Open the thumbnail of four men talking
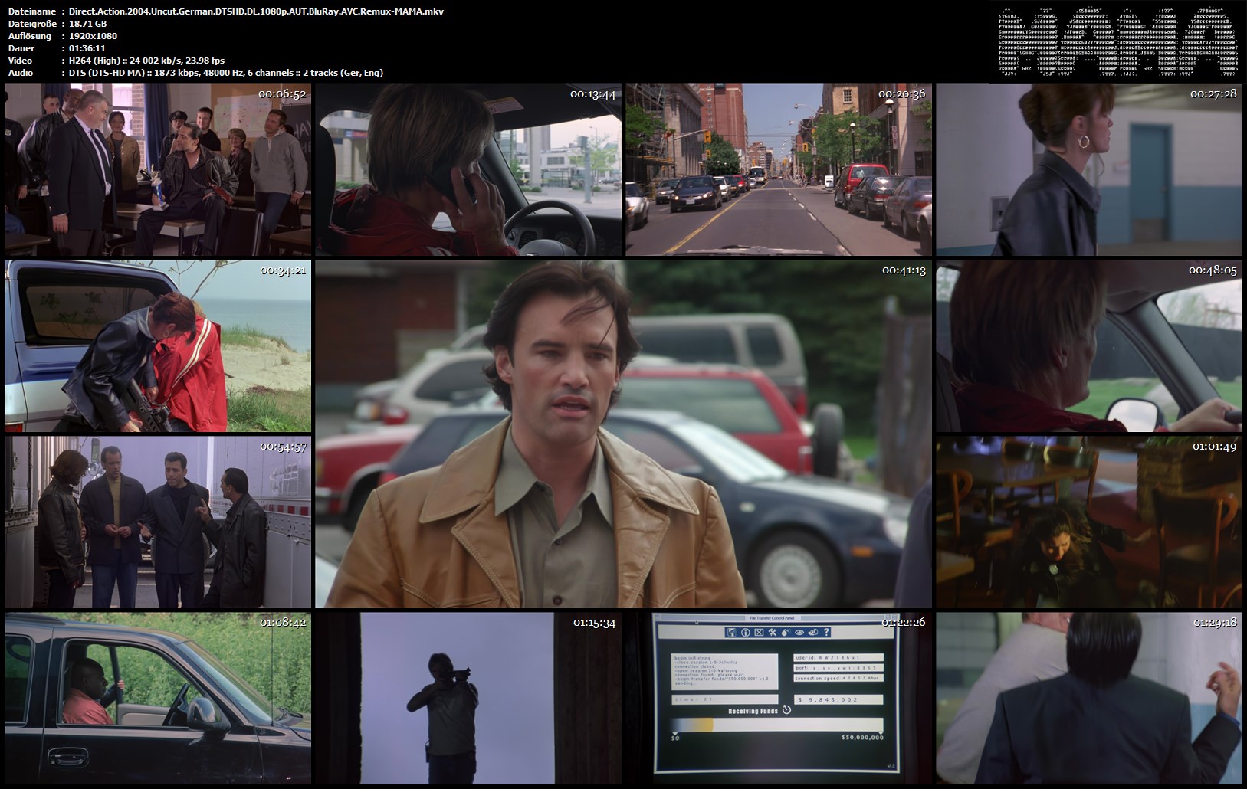1247x789 pixels. 158,522
